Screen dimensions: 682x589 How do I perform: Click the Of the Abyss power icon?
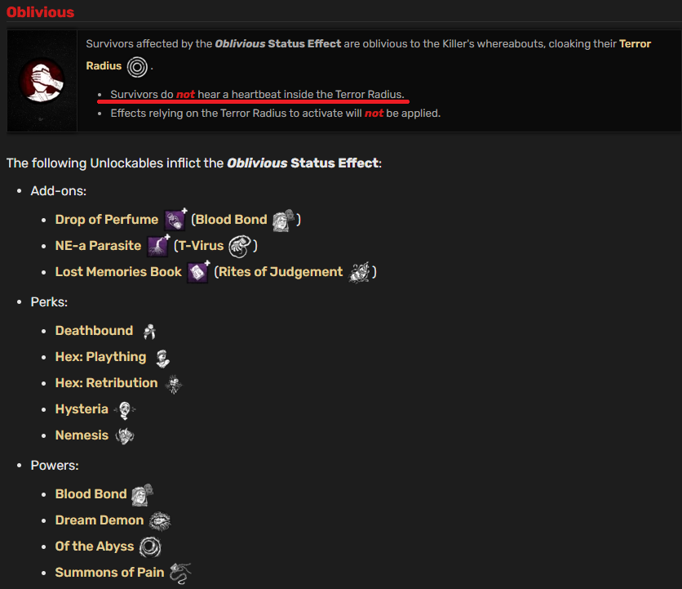(150, 547)
